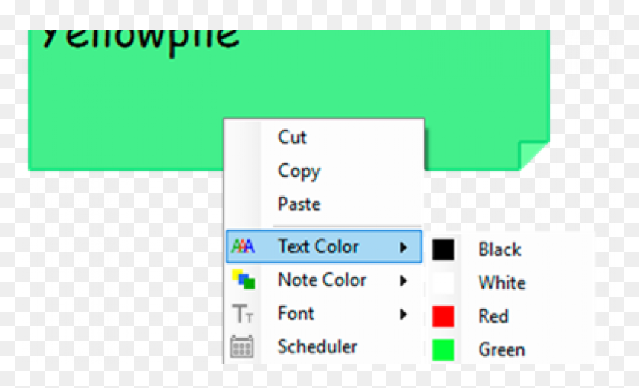639x388 pixels.
Task: Click the Scheduler calendar icon
Action: (x=242, y=346)
